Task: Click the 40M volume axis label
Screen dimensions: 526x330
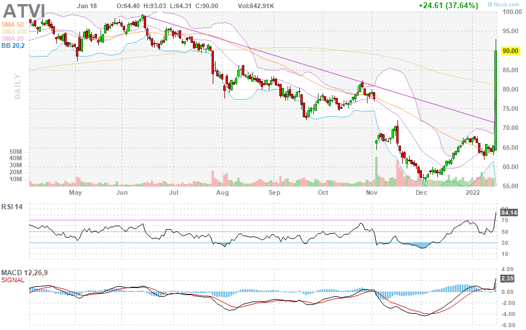Action: tap(15, 159)
